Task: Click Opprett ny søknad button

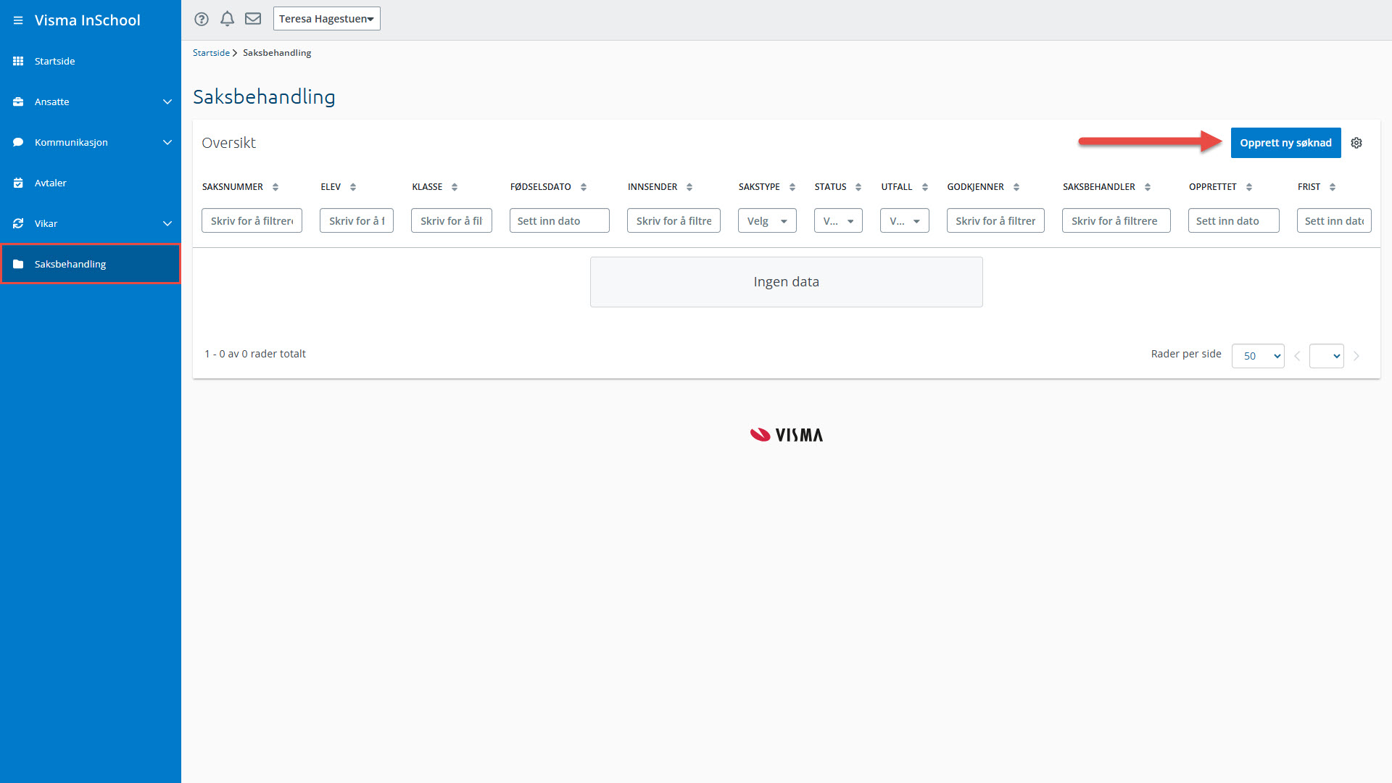Action: [1285, 143]
